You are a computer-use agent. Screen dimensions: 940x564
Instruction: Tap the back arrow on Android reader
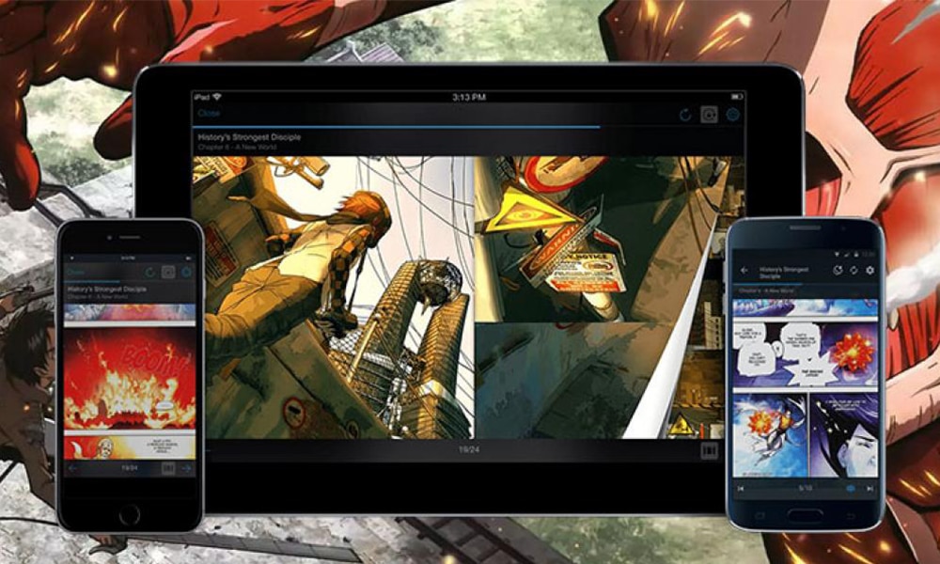tap(744, 271)
